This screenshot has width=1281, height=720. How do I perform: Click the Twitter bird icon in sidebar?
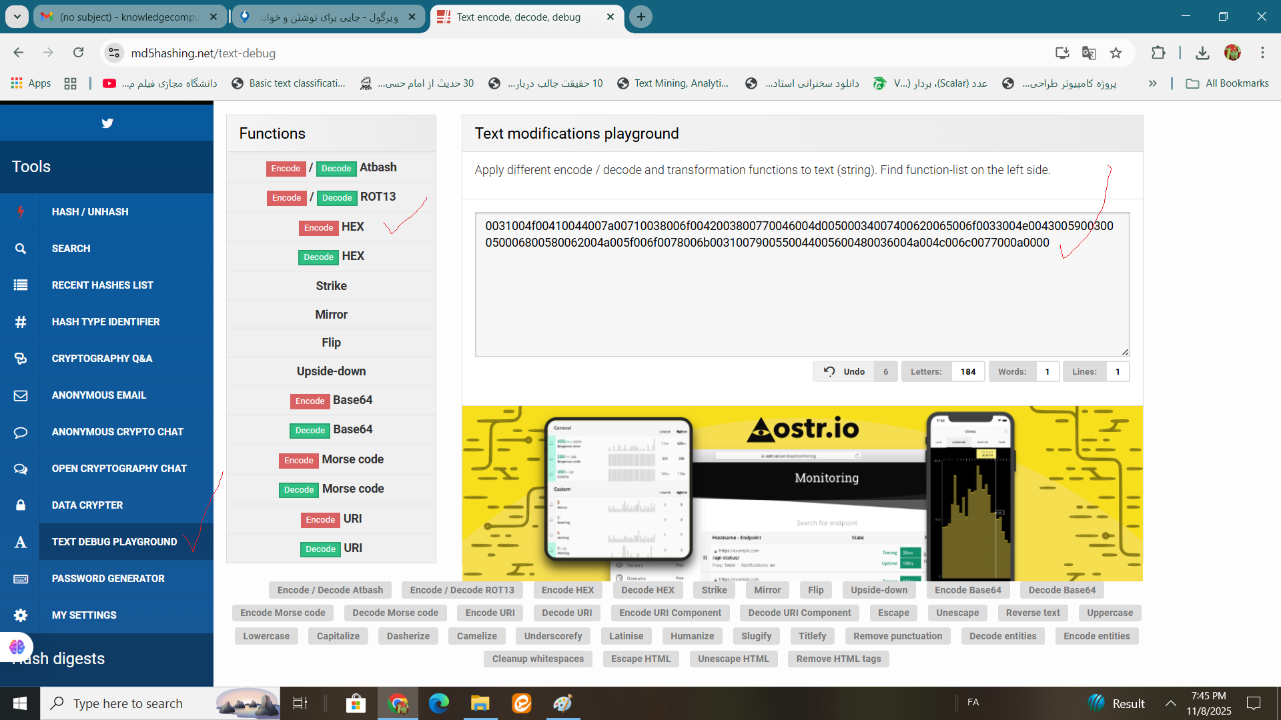pyautogui.click(x=107, y=123)
